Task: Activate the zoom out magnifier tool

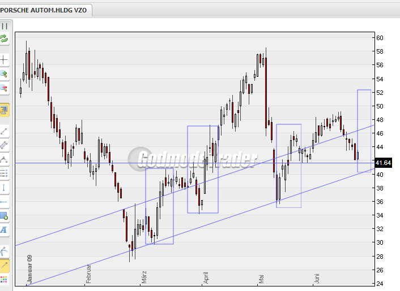Action: [4, 88]
